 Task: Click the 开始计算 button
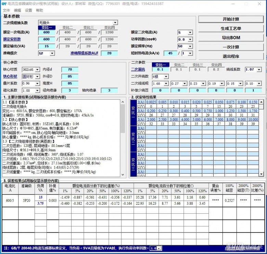click(x=231, y=19)
